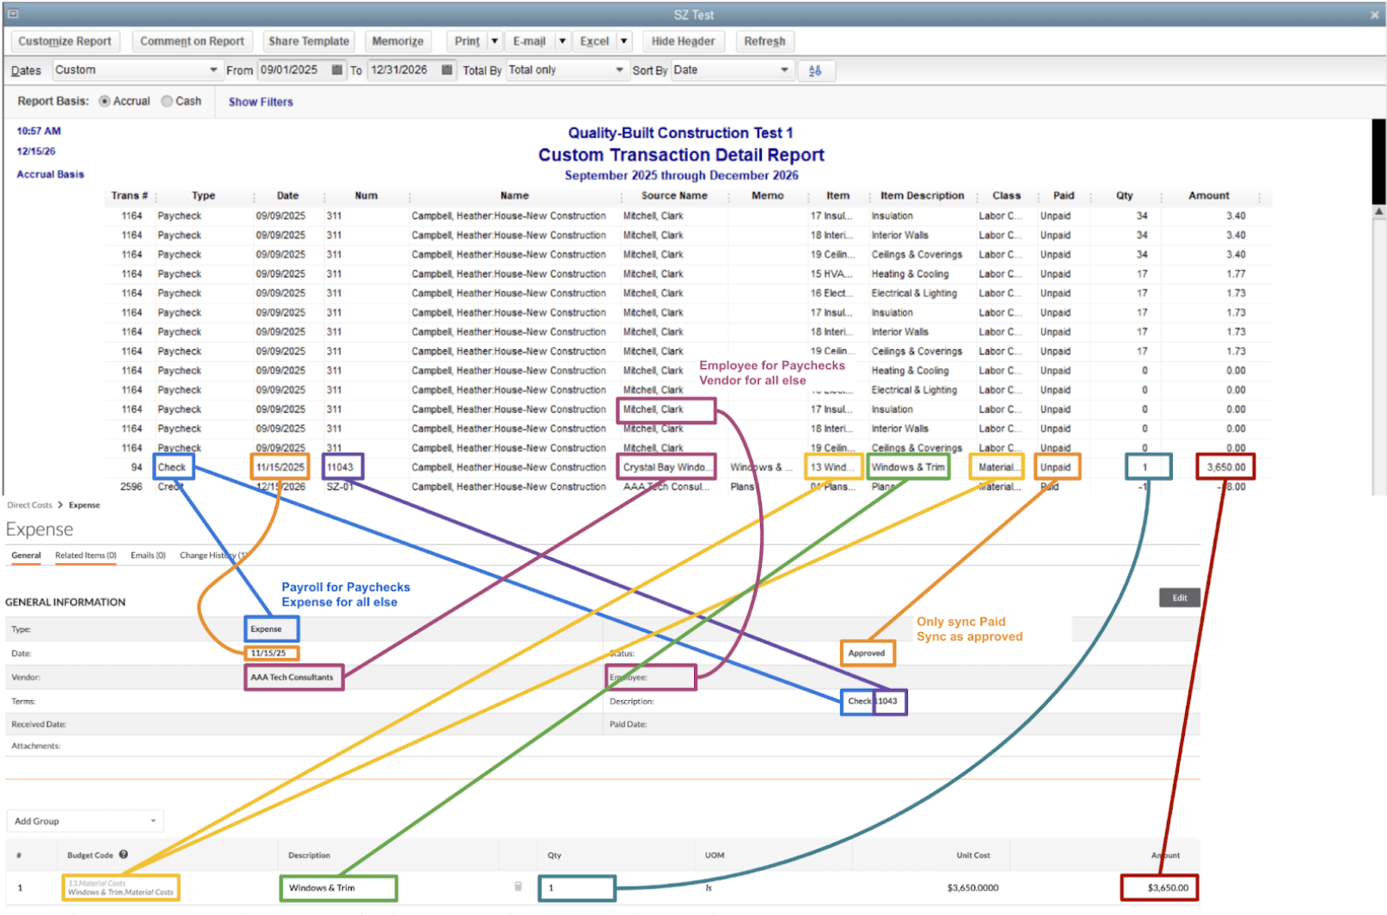Image resolution: width=1387 pixels, height=915 pixels.
Task: Click the Item Description column header
Action: click(x=922, y=195)
